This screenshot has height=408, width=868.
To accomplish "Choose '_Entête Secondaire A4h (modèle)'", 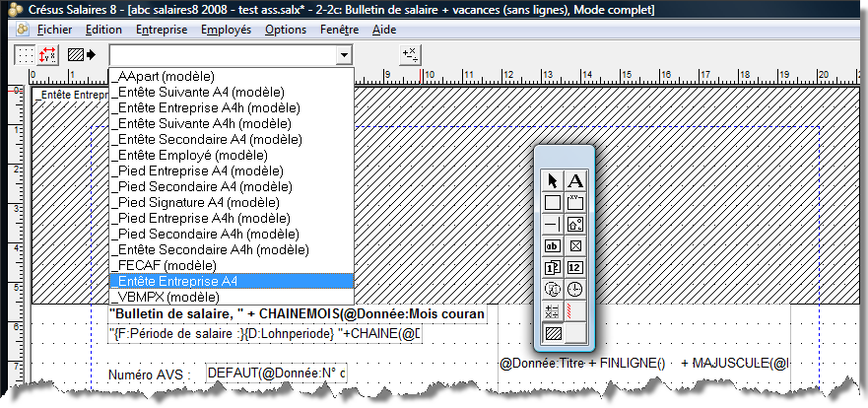I will click(x=232, y=249).
